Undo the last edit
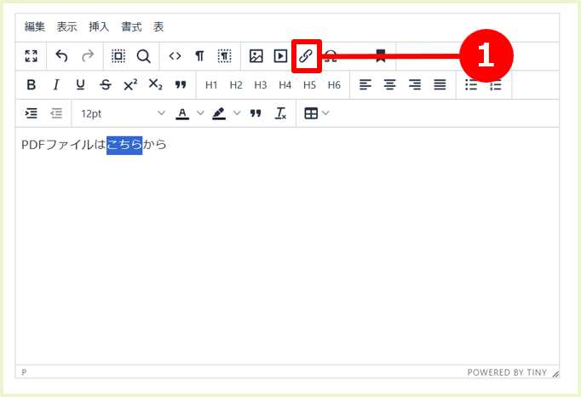Viewport: 581px width, 397px height. 61,56
